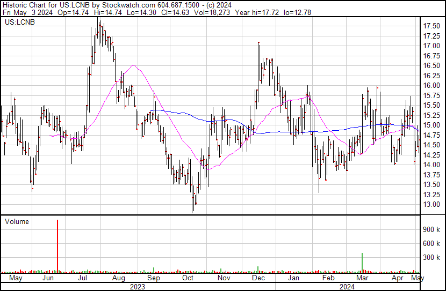This screenshot has height=291, width=446.
Task: Click the magenta moving average peak in August
Action: click(134, 65)
